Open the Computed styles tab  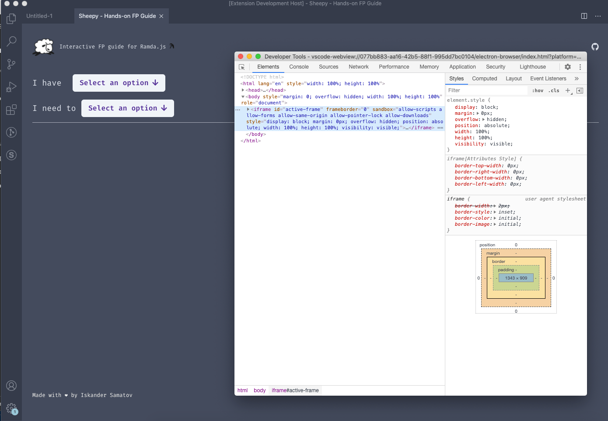pyautogui.click(x=485, y=79)
